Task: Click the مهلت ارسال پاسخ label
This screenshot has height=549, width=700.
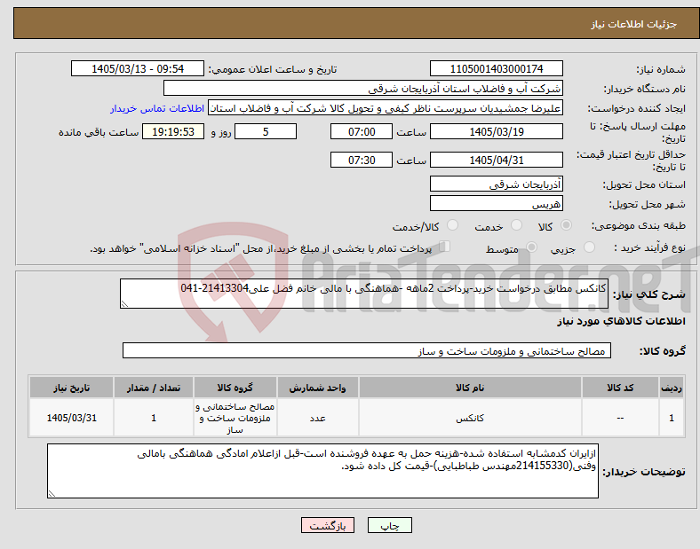Action: [637, 132]
